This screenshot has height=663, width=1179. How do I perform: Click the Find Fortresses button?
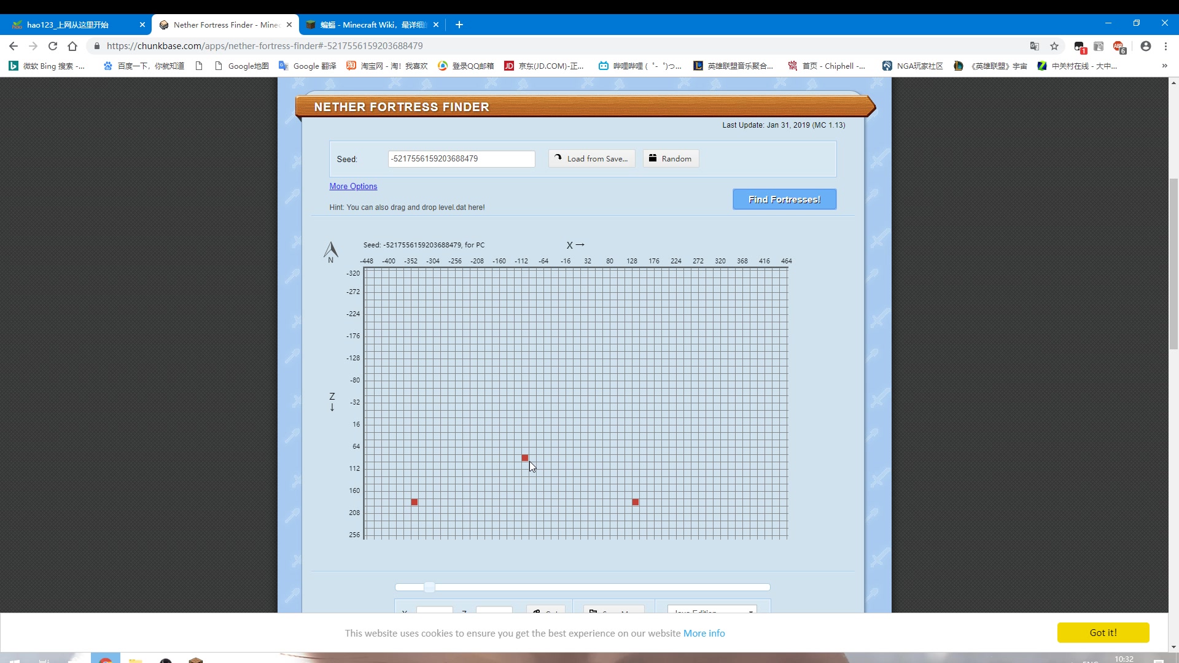pos(784,198)
